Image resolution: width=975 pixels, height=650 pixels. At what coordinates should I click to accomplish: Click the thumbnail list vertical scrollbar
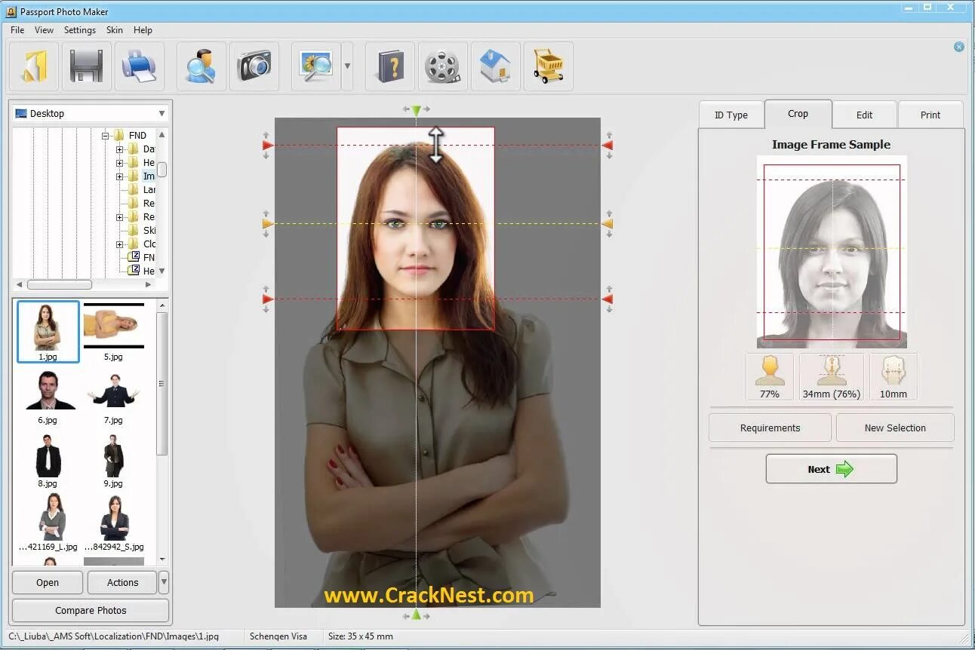(x=161, y=385)
